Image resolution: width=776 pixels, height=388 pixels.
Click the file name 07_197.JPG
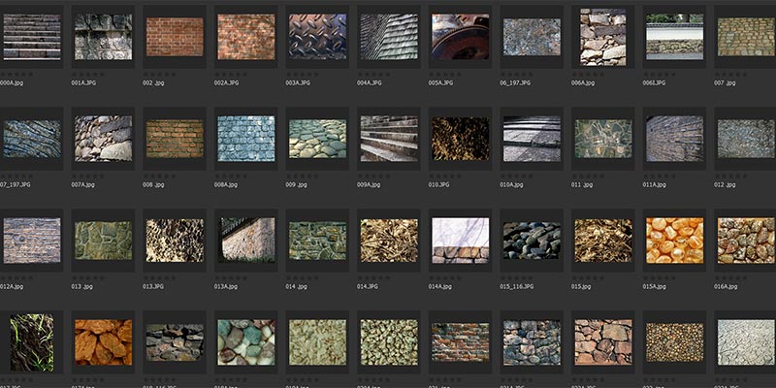[x=16, y=184]
